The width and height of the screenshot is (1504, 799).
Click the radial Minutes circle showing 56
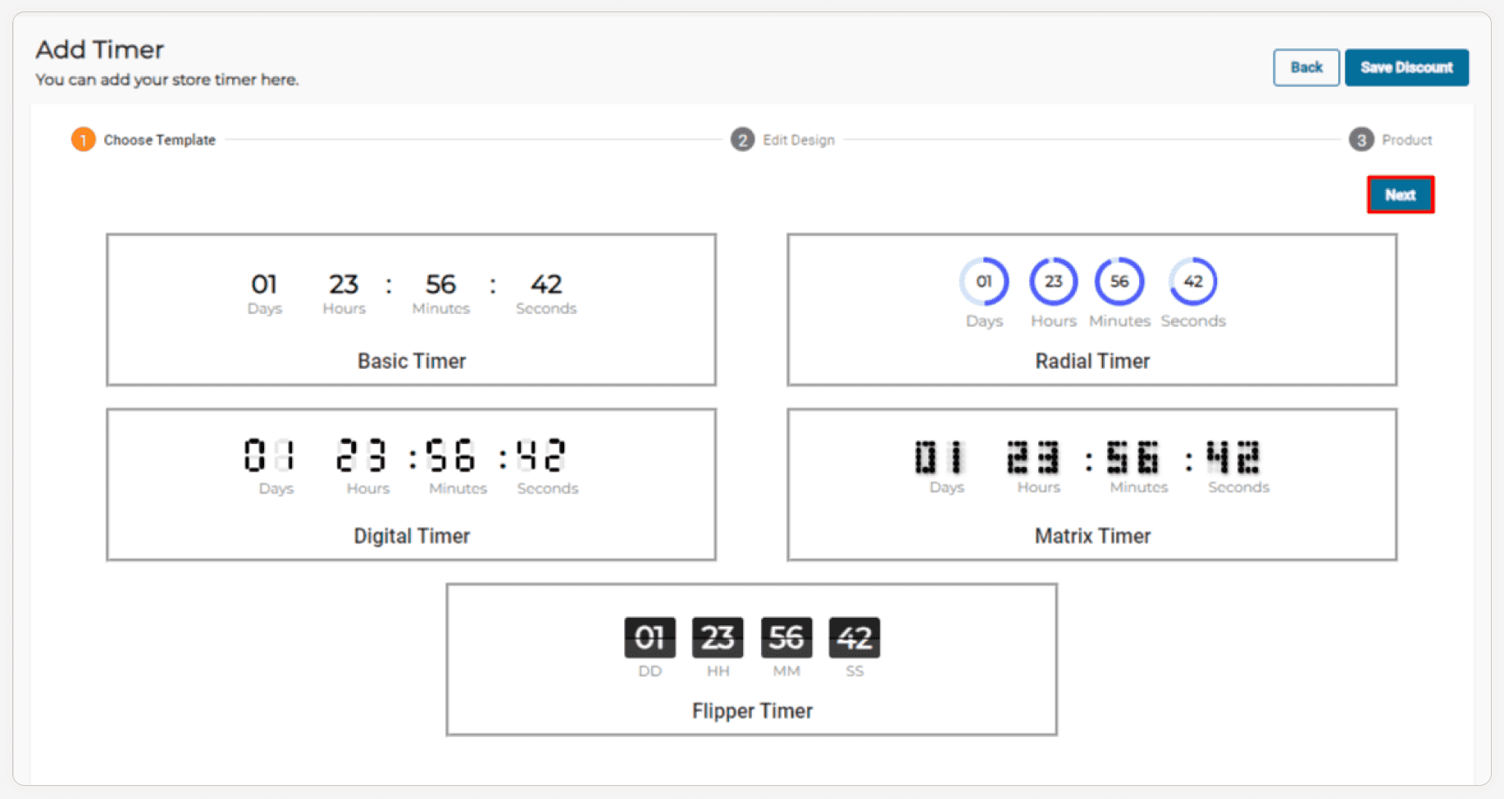[1119, 282]
